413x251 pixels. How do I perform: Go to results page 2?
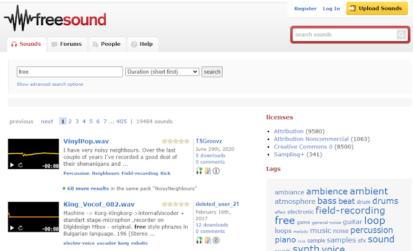tap(70, 121)
